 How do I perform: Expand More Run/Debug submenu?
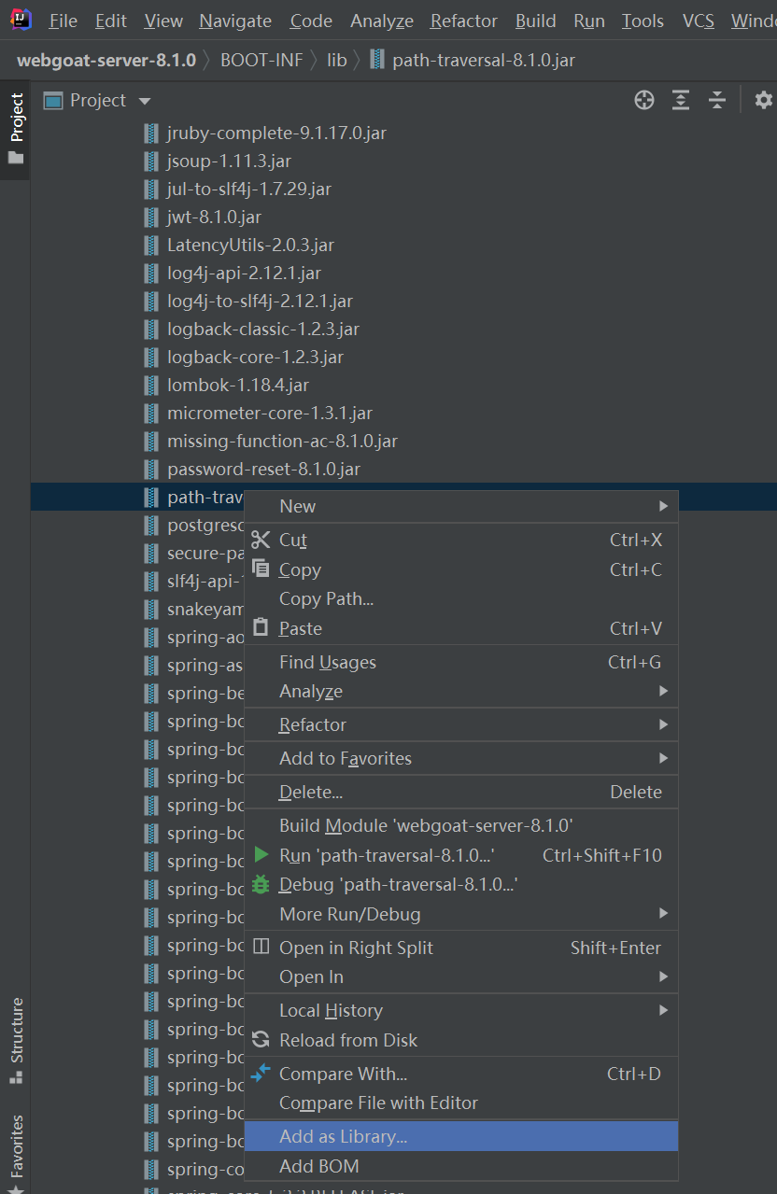[461, 914]
